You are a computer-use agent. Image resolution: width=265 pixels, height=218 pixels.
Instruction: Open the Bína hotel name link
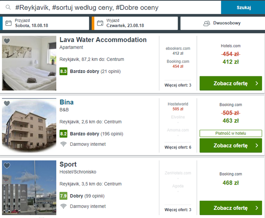(66, 102)
